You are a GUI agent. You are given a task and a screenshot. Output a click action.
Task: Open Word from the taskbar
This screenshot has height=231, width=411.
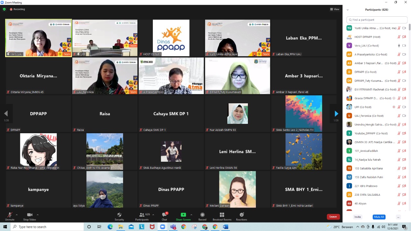225,227
